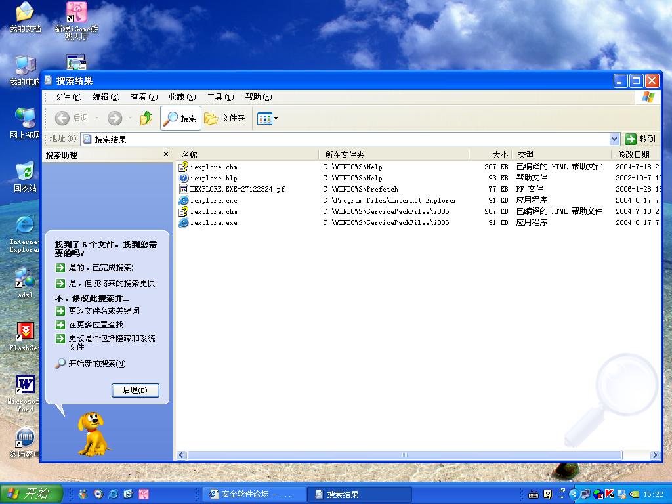Click the horizontal scrollbar right arrow
Image resolution: width=672 pixels, height=504 pixels.
click(655, 455)
